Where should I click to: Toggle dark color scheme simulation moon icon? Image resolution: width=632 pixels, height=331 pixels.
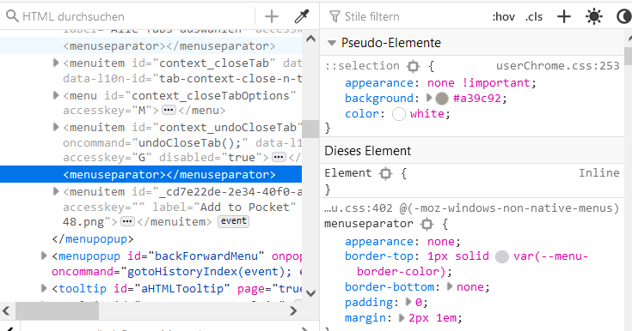point(624,16)
